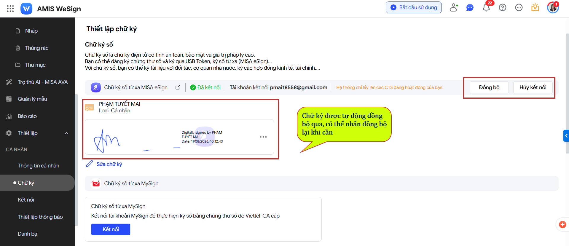Open the chat messages icon
Viewport: 569px width, 246px height.
point(470,7)
